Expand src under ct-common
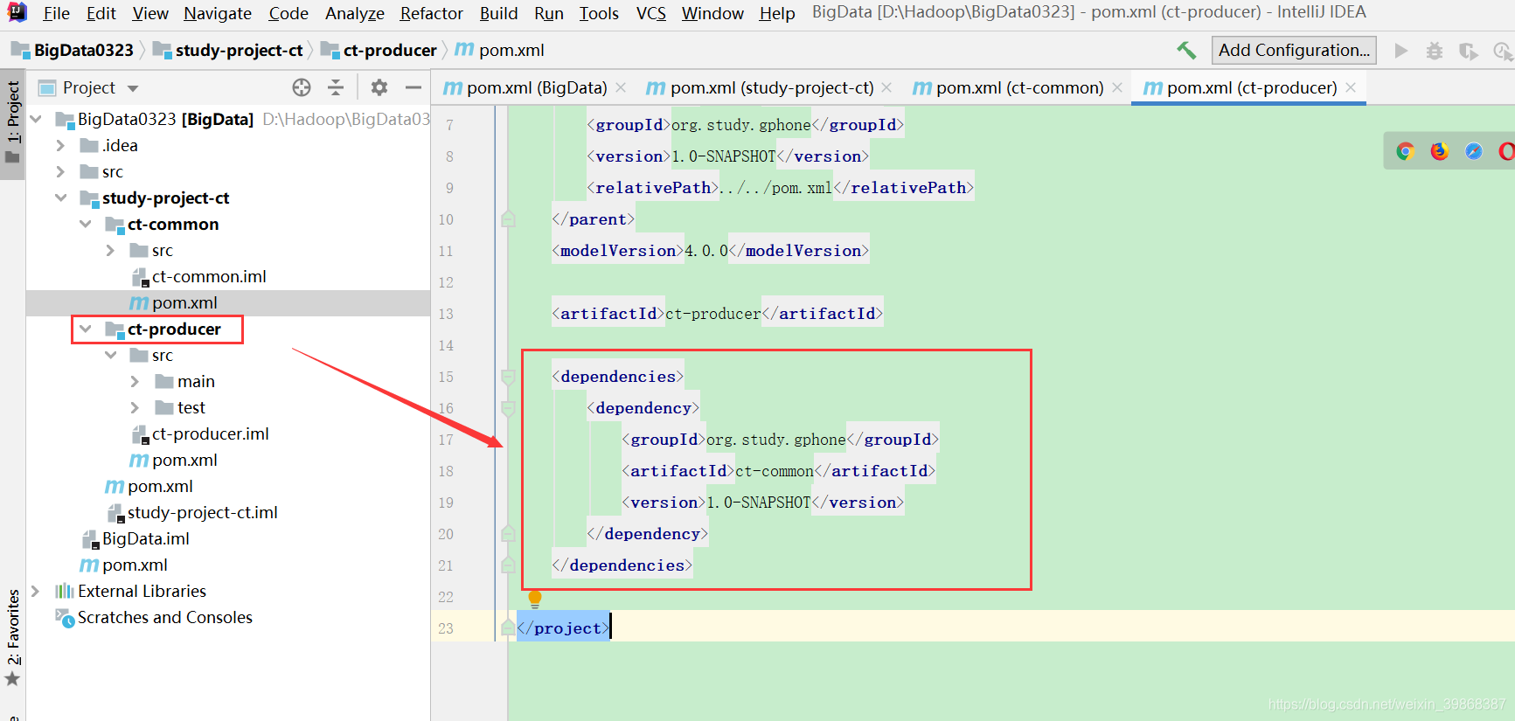Screen dimensions: 1515x721 point(110,250)
